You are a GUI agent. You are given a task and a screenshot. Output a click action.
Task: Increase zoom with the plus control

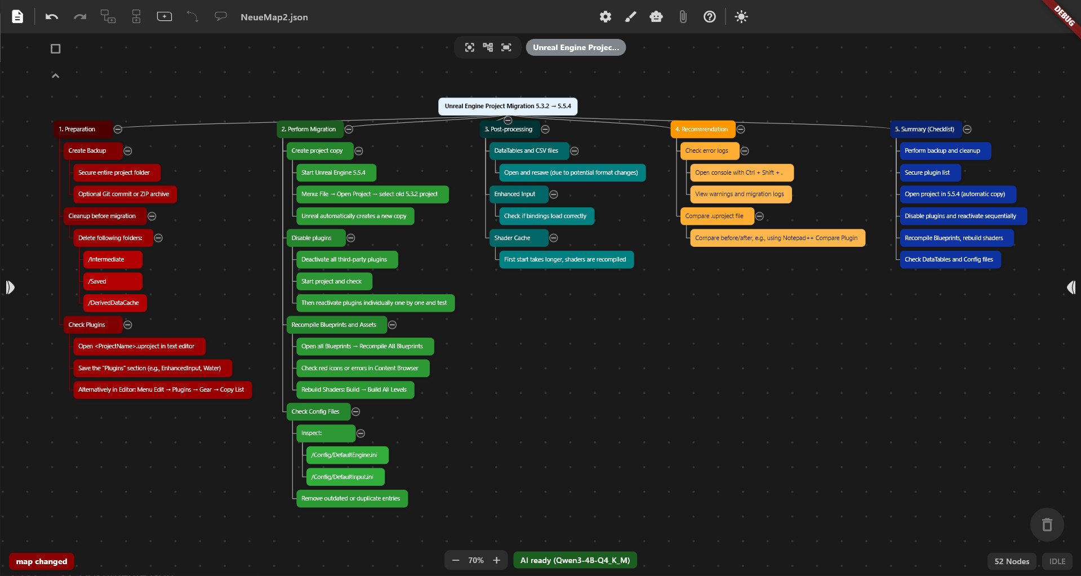(496, 560)
